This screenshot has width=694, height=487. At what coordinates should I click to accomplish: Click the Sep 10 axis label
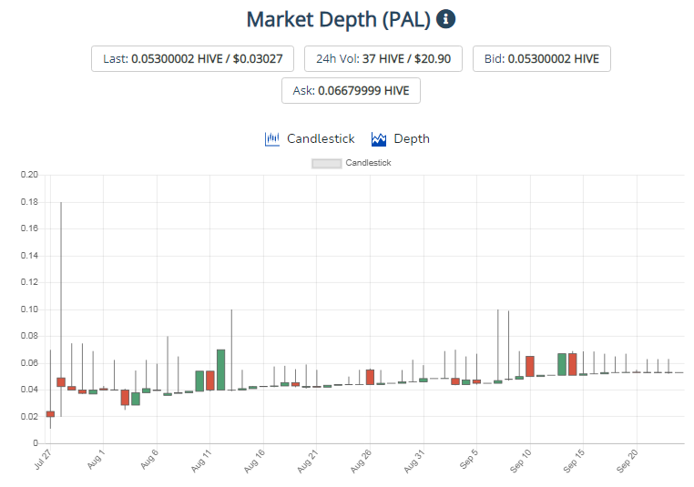coord(521,461)
